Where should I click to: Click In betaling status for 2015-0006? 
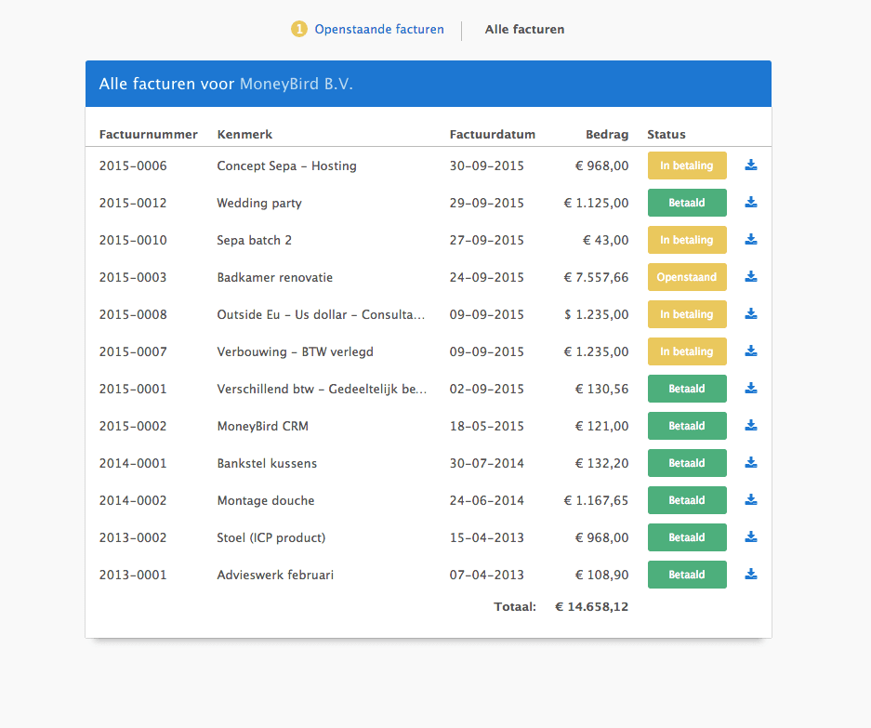pos(687,165)
